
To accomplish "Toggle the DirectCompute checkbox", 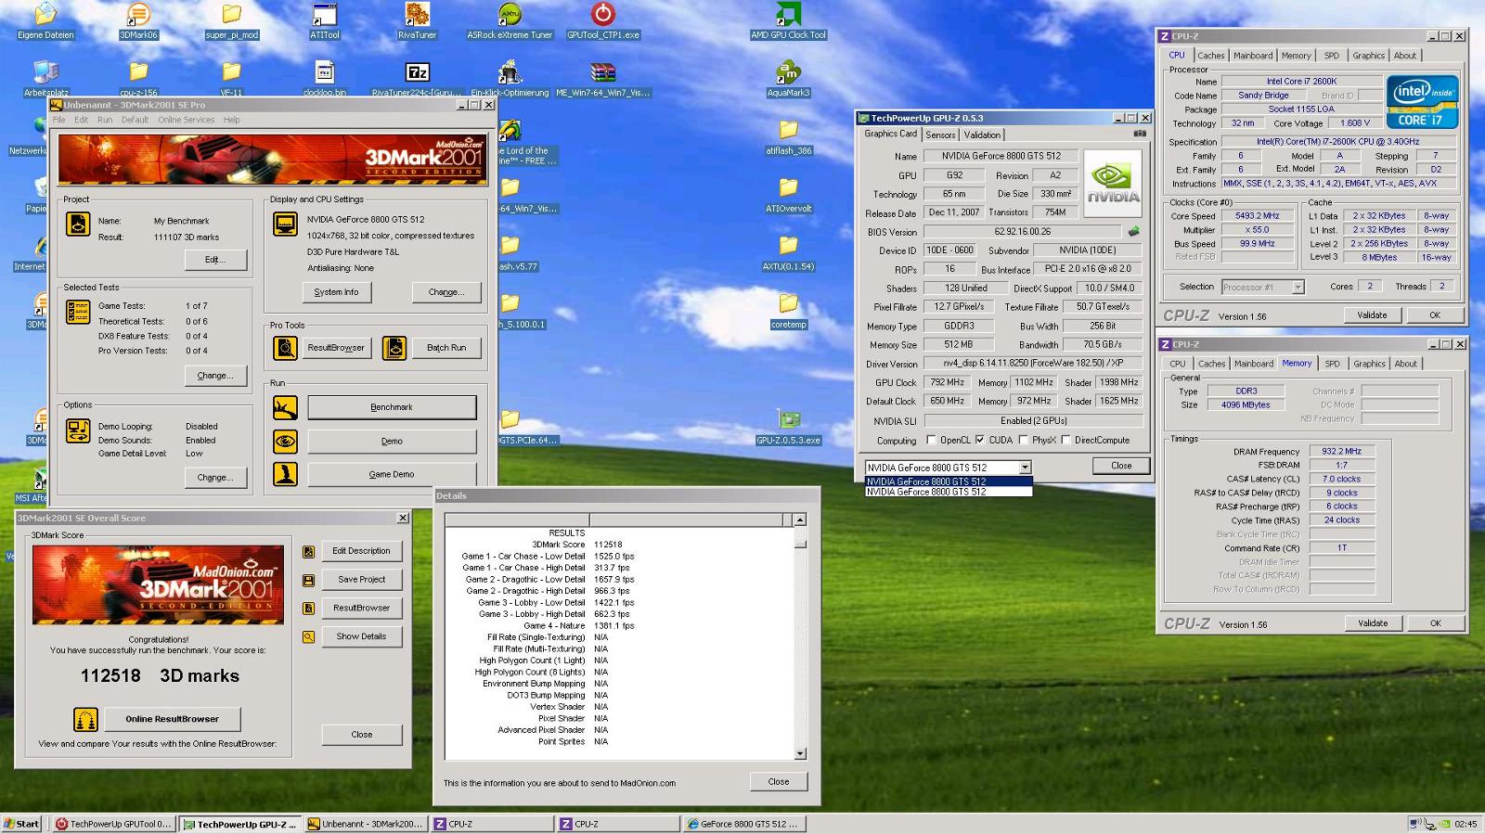I will pyautogui.click(x=1065, y=440).
